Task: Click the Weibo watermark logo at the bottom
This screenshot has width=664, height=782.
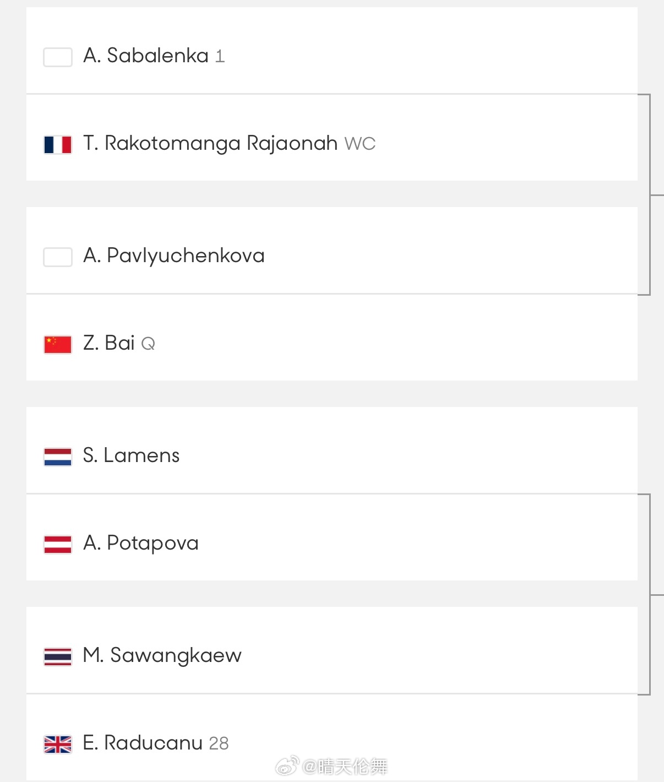Action: (x=287, y=765)
